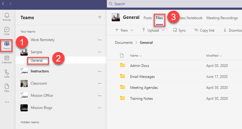The width and height of the screenshot is (242, 129).
Task: Open the Class Notebook tab
Action: pyautogui.click(x=191, y=18)
